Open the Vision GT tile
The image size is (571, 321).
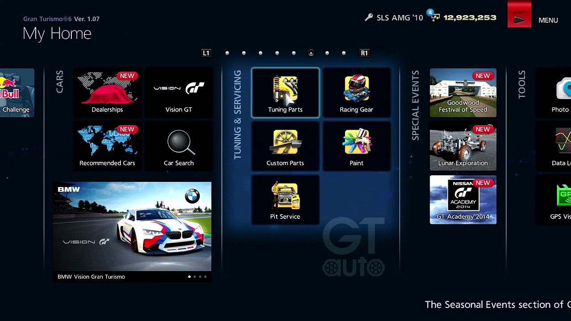178,93
